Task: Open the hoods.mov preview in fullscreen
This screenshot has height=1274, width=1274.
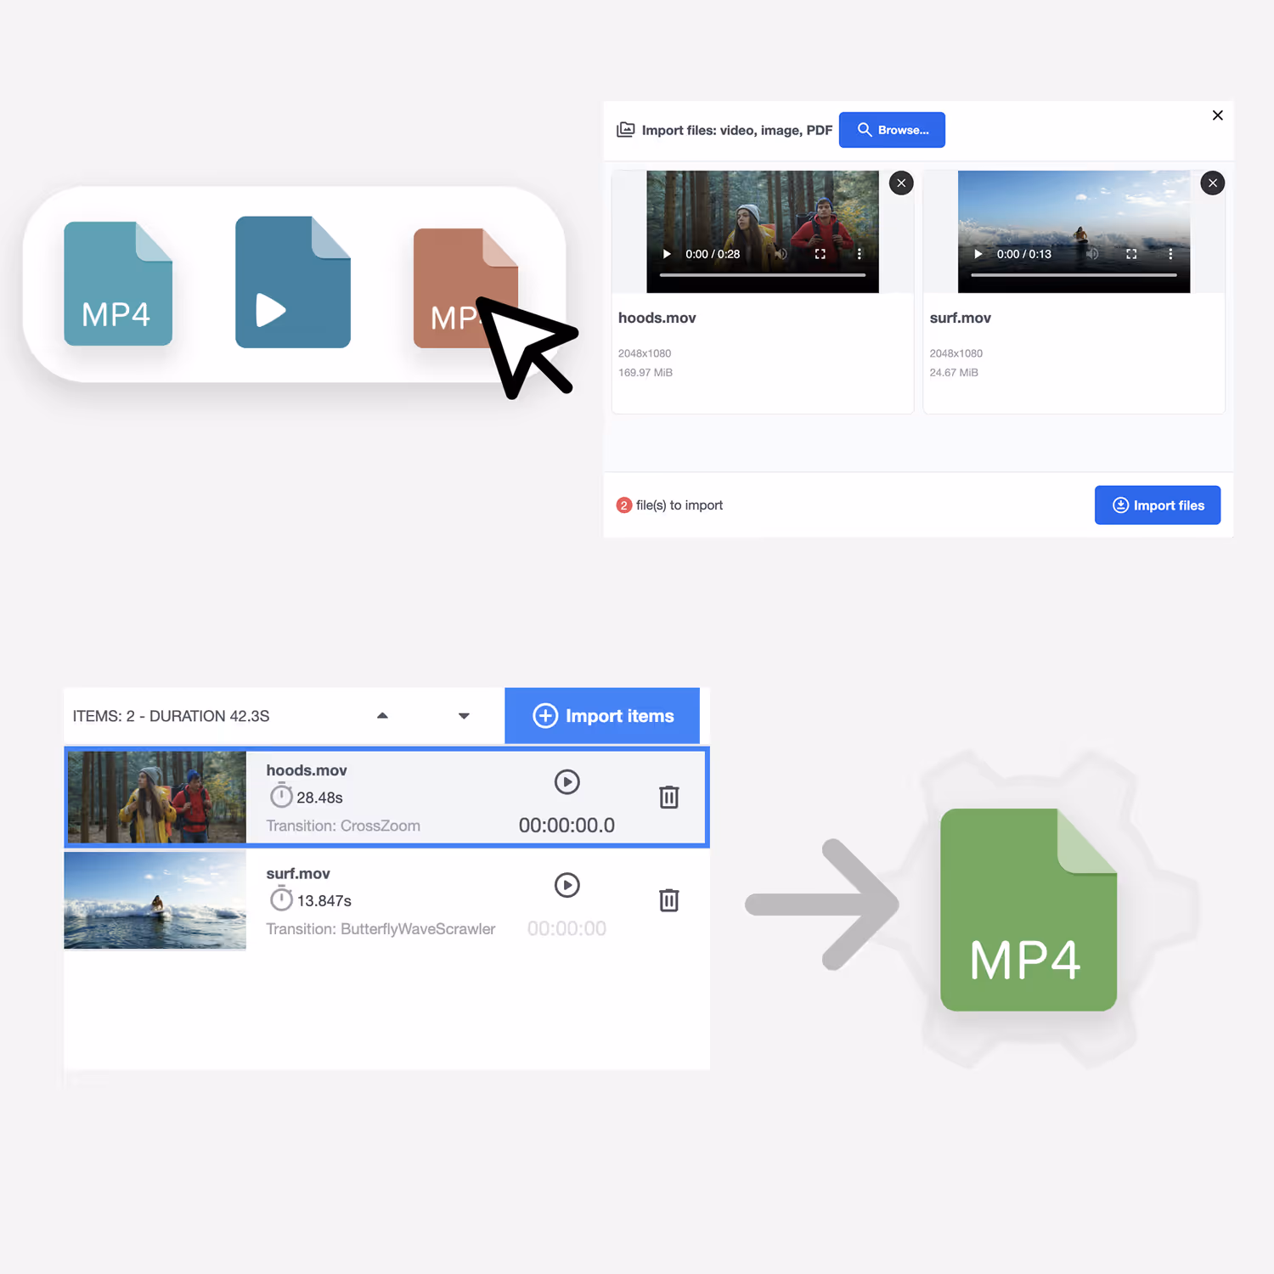Action: point(820,254)
